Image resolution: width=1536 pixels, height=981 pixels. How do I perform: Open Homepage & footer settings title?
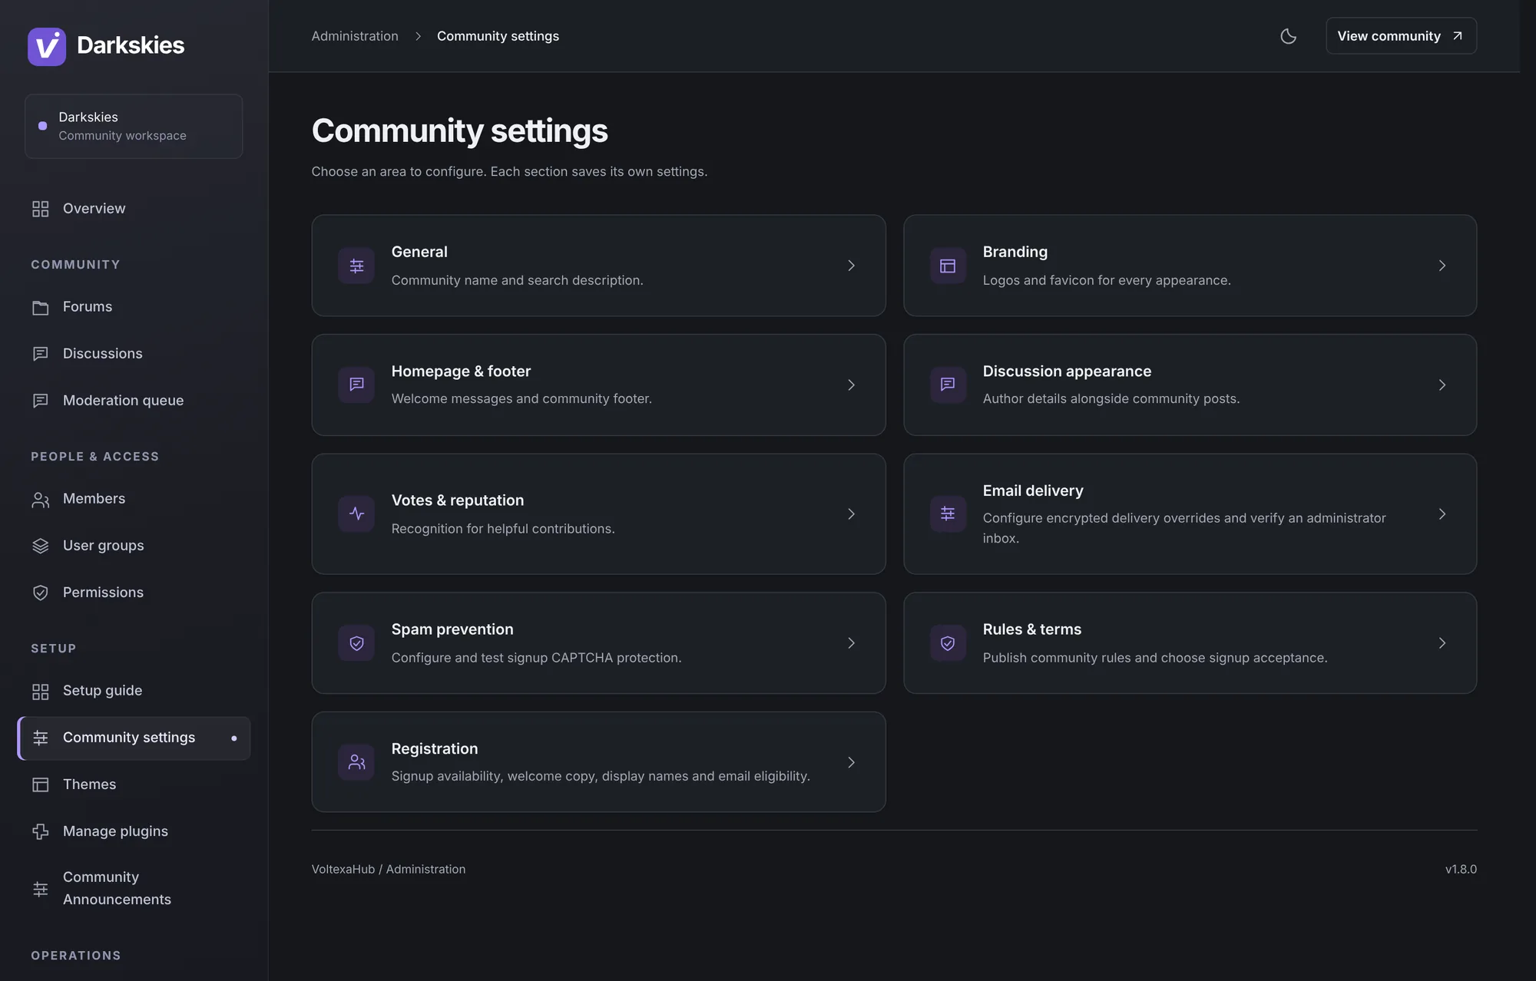pyautogui.click(x=461, y=371)
